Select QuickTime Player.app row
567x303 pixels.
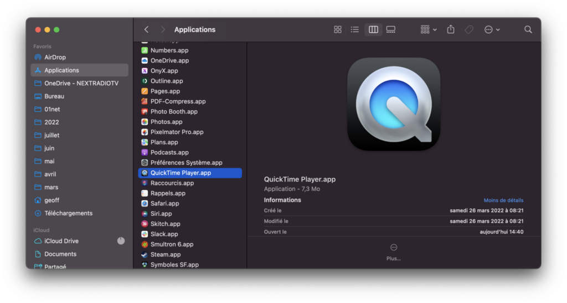(x=190, y=173)
